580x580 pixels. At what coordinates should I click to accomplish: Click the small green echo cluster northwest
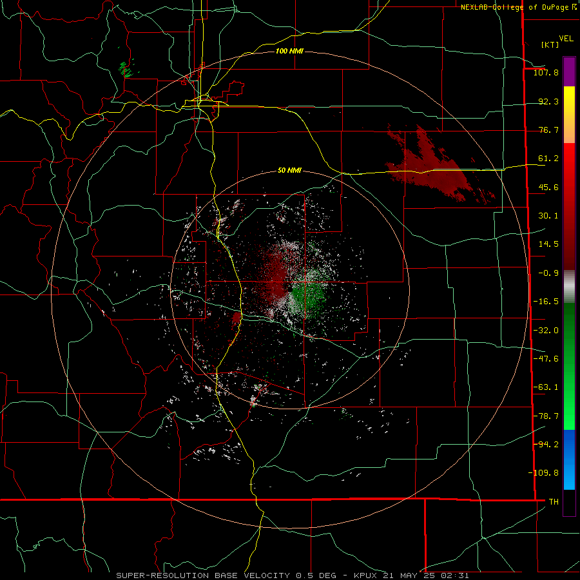(126, 69)
